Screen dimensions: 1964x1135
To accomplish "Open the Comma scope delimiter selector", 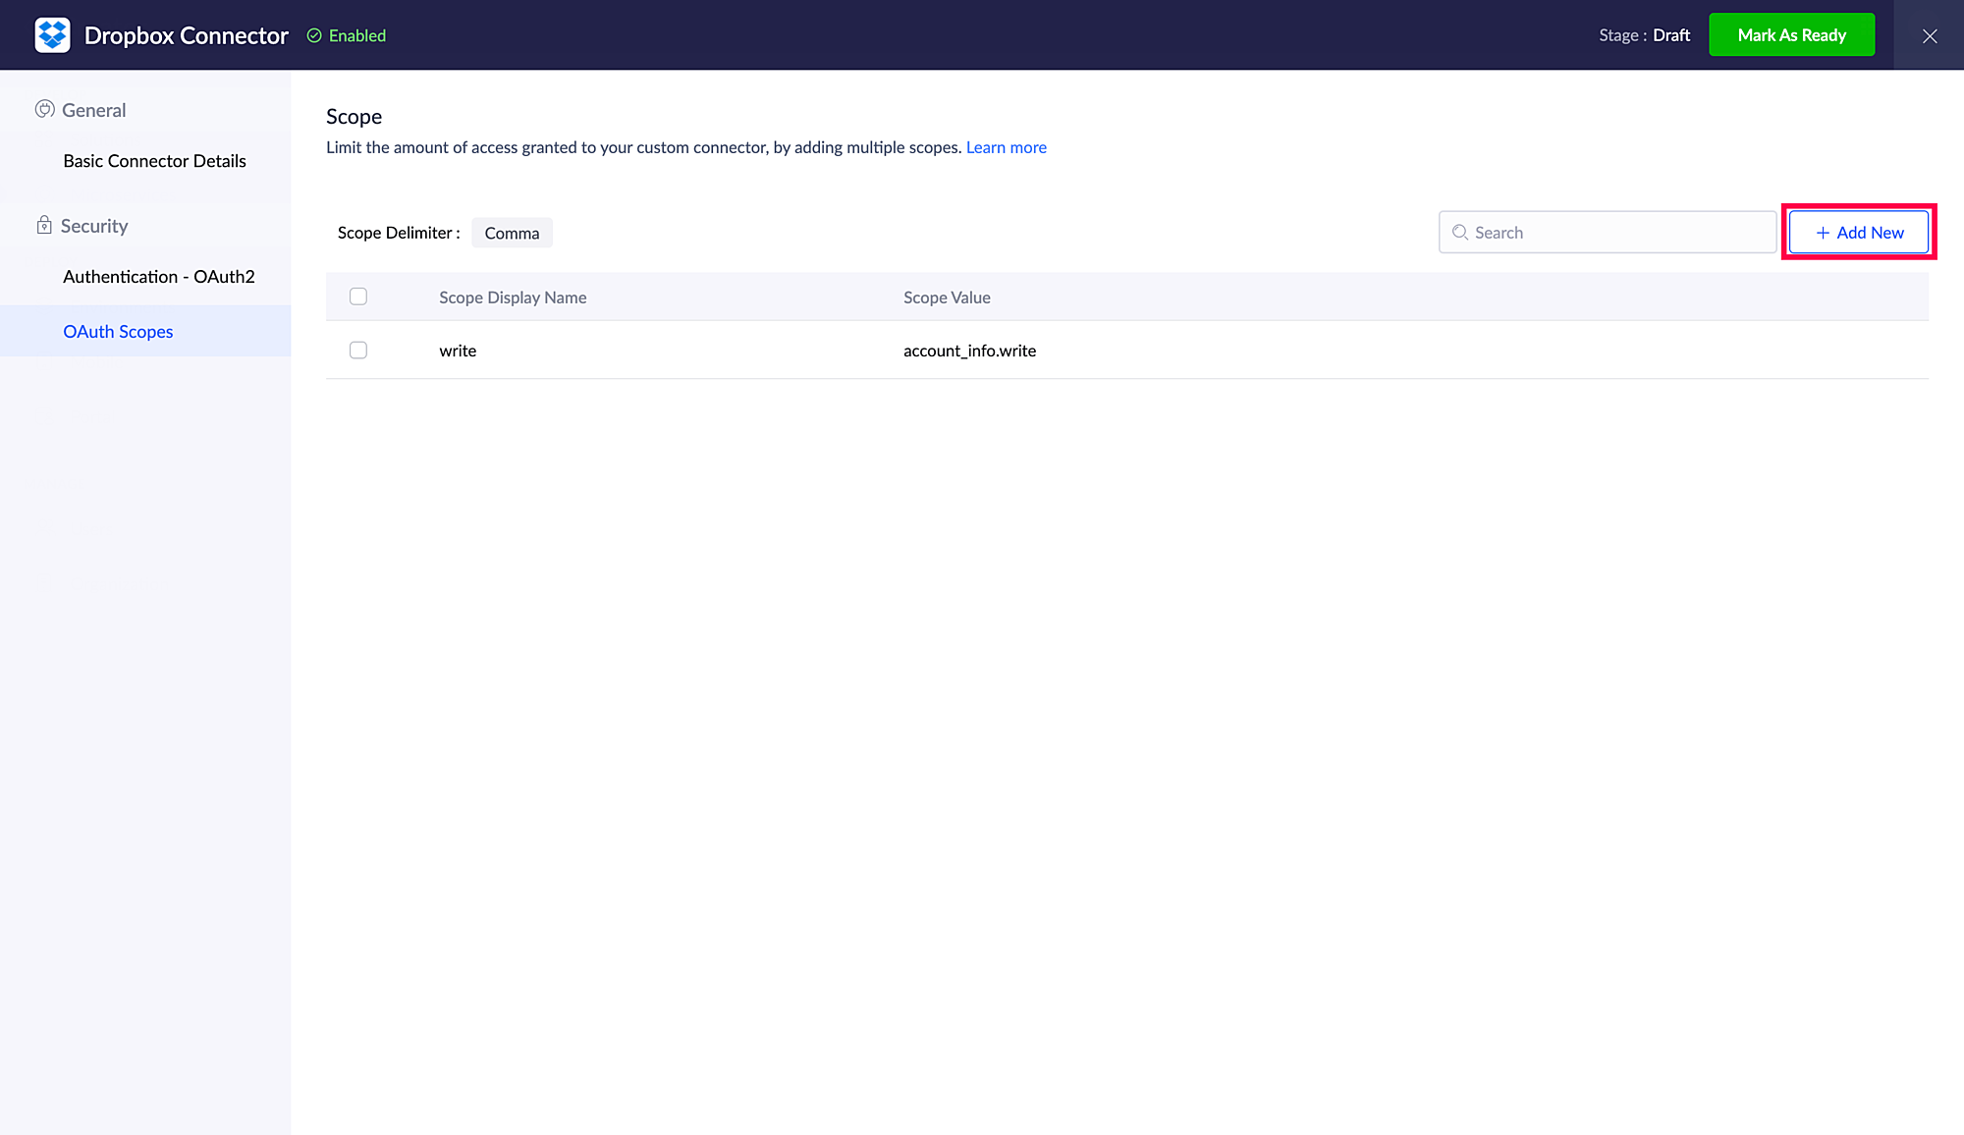I will pyautogui.click(x=512, y=233).
